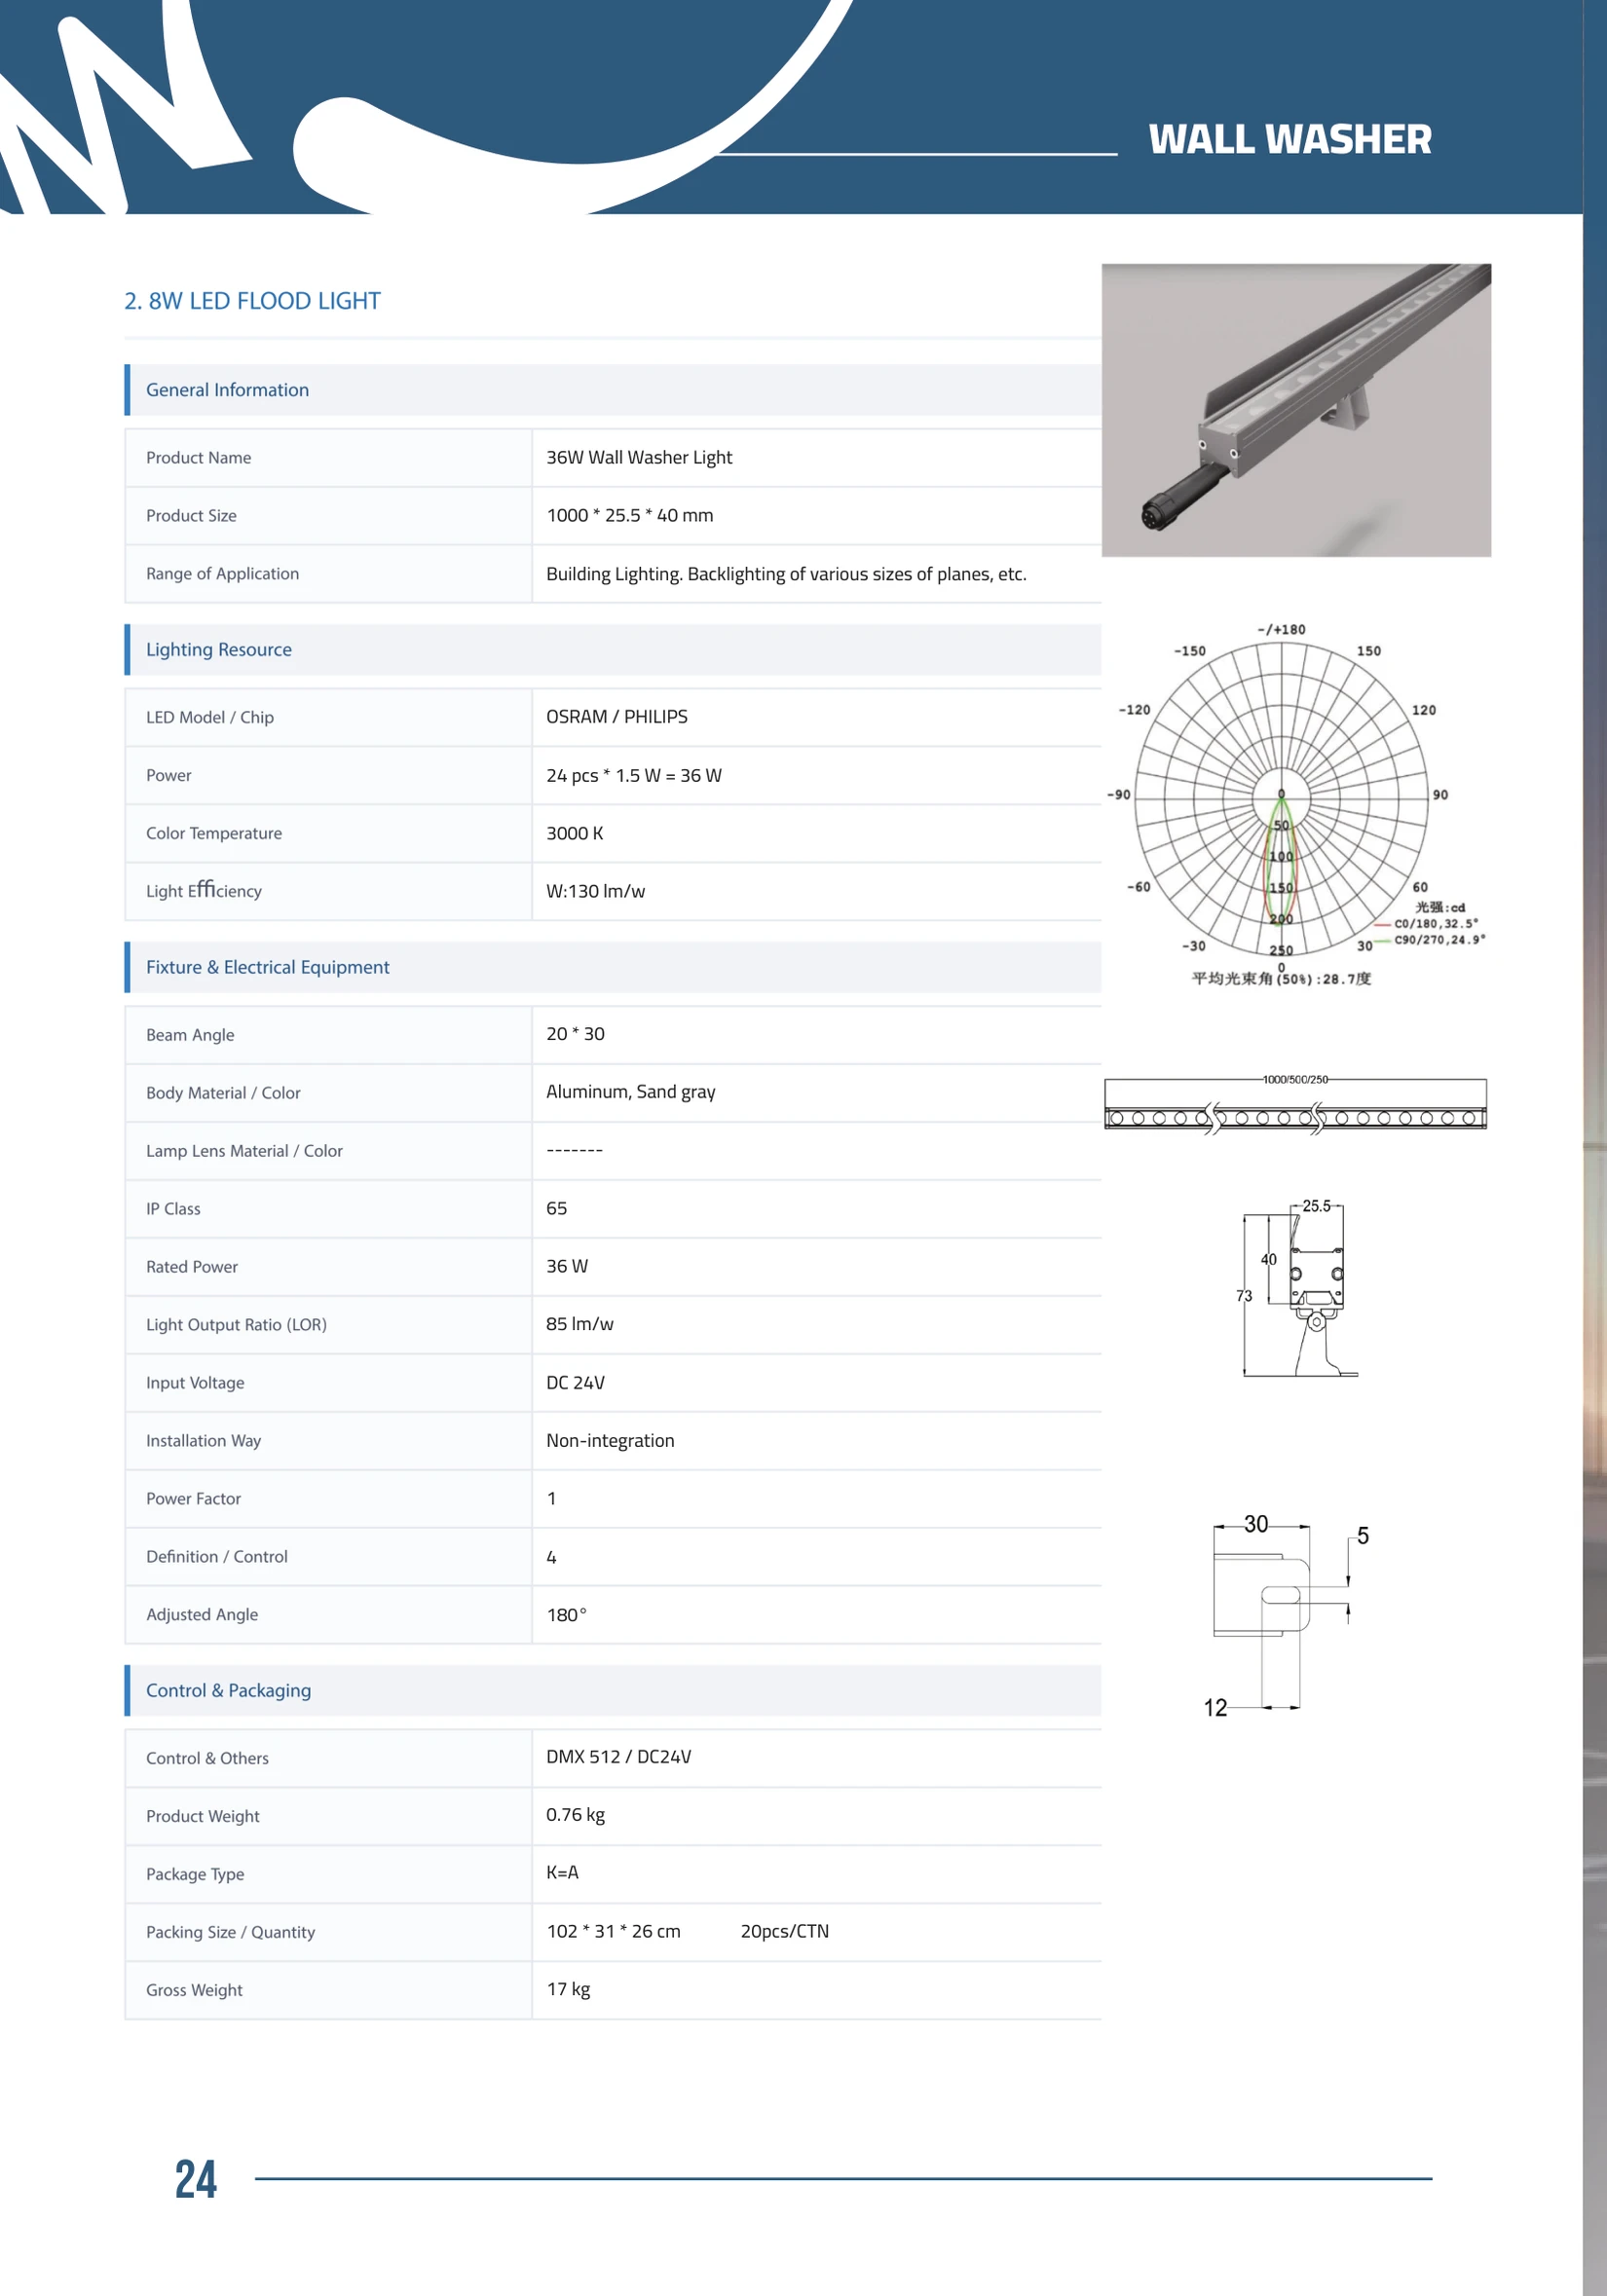The height and width of the screenshot is (2296, 1607).
Task: Click the Beam Angle row label
Action: [x=190, y=1035]
